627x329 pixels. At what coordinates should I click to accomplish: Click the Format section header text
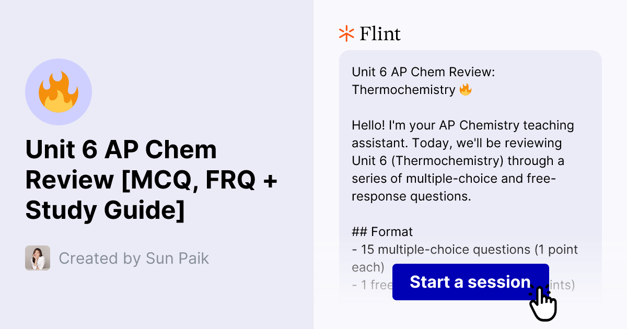(382, 231)
